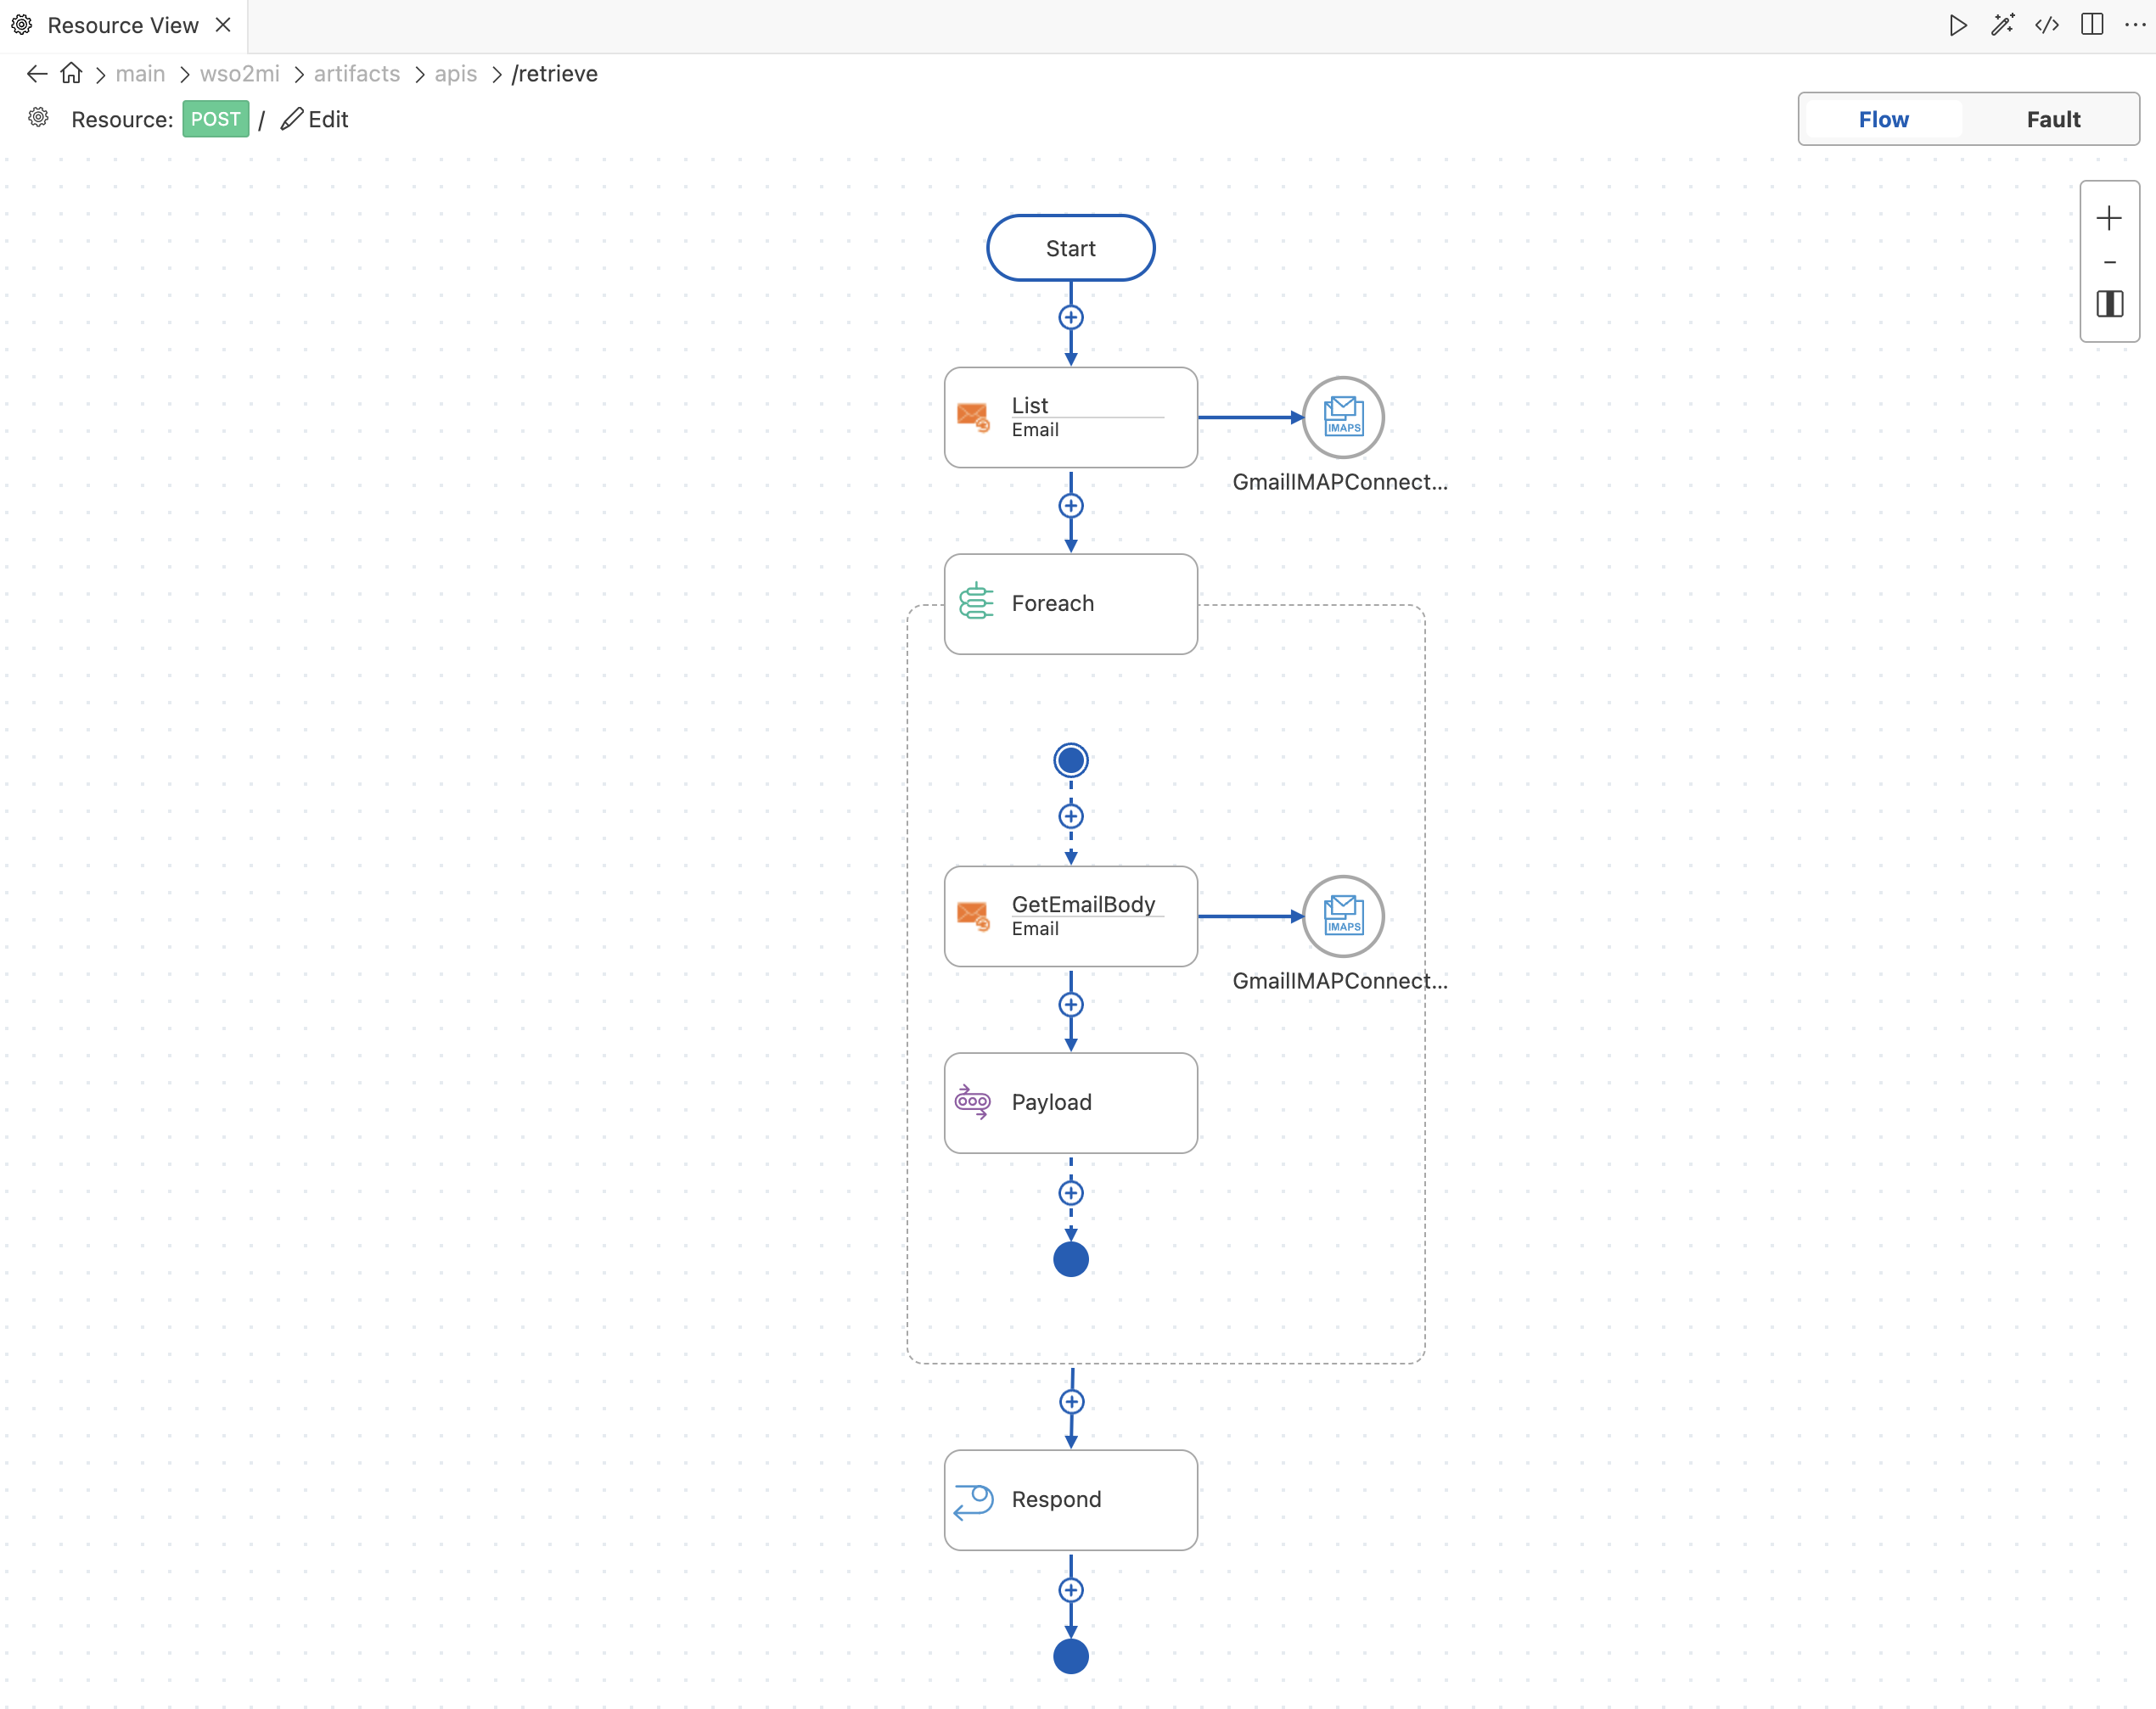
Task: Open the more actions ellipsis menu
Action: (x=2134, y=25)
